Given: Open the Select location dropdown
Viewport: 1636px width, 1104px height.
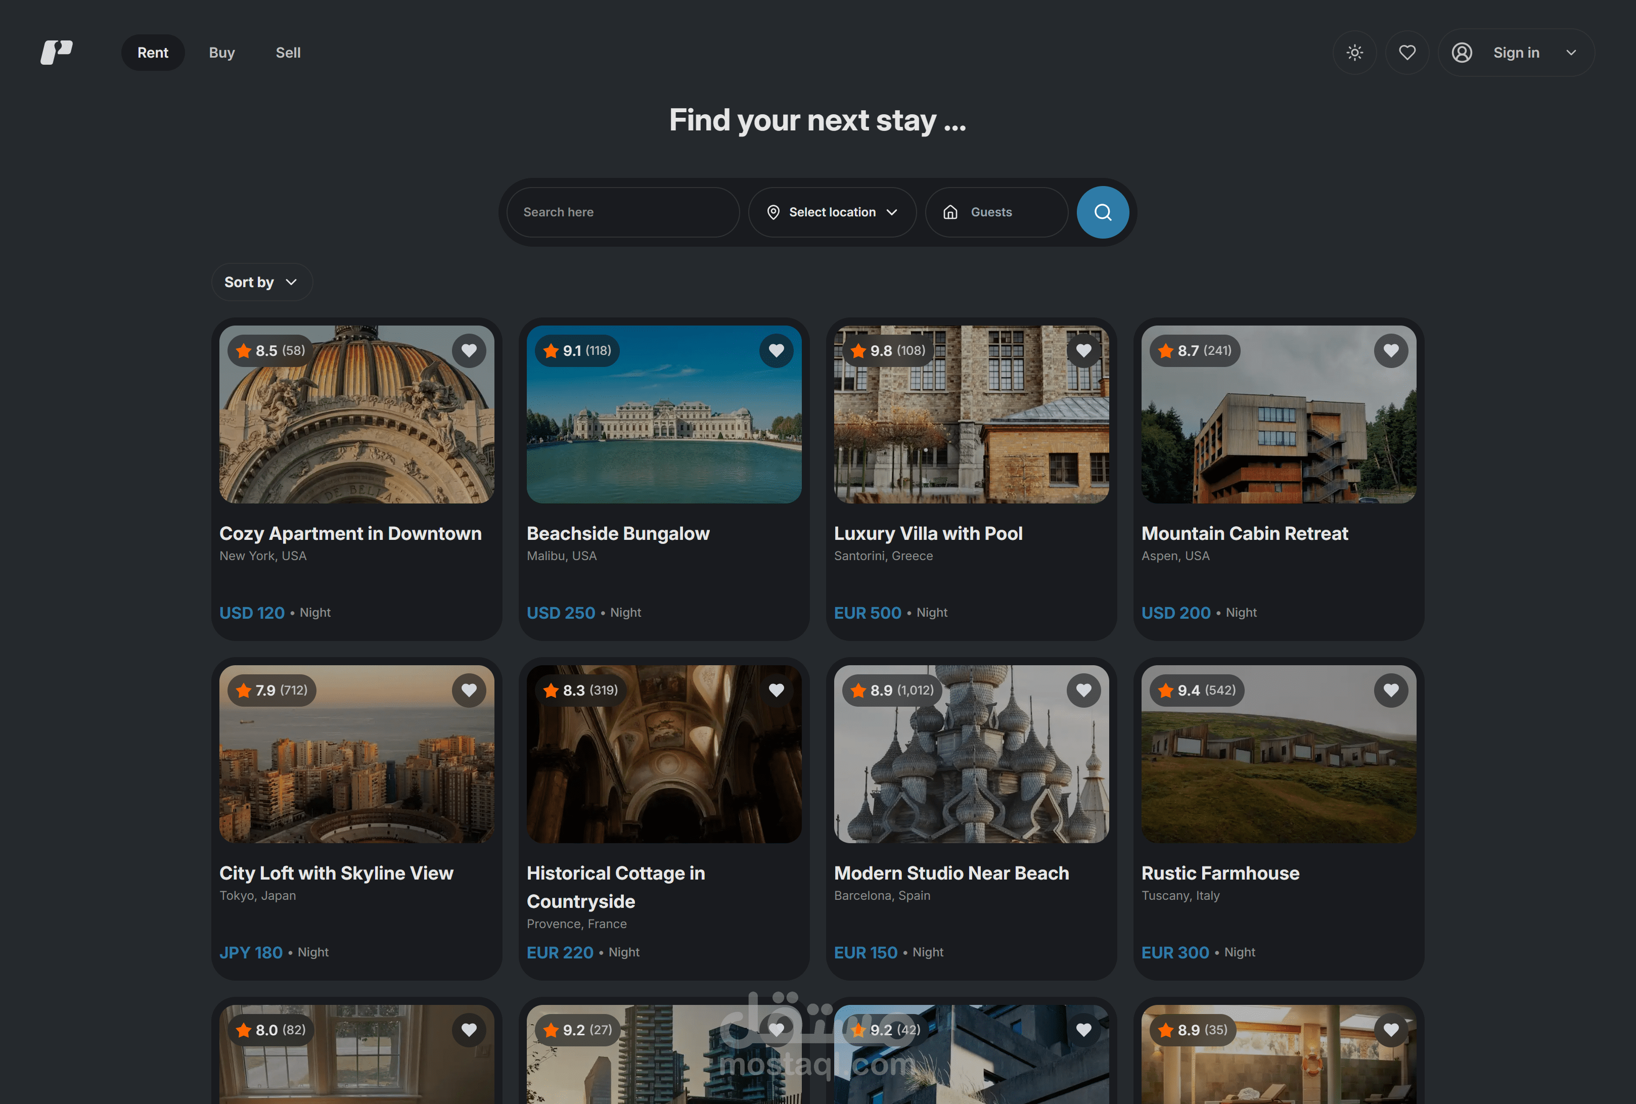Looking at the screenshot, I should pos(832,212).
